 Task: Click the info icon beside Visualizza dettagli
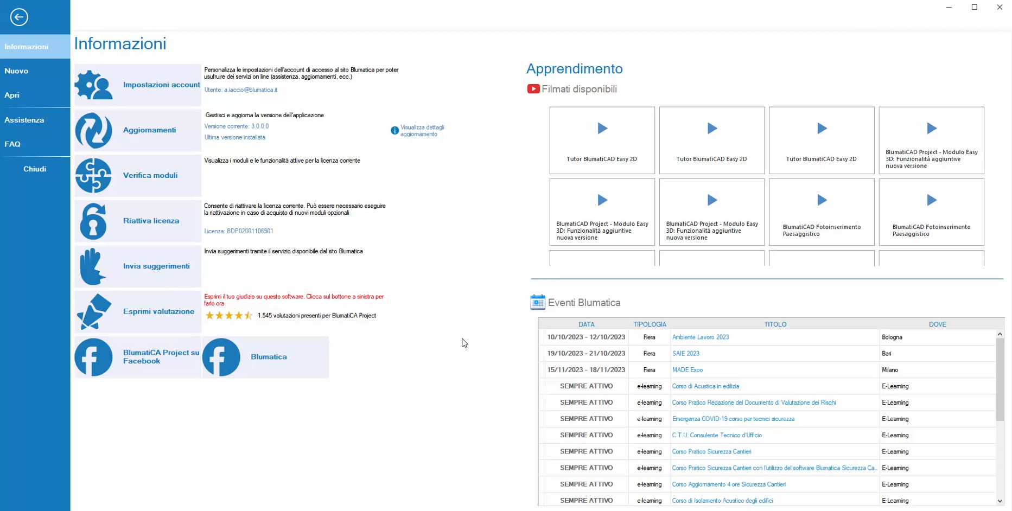click(394, 131)
